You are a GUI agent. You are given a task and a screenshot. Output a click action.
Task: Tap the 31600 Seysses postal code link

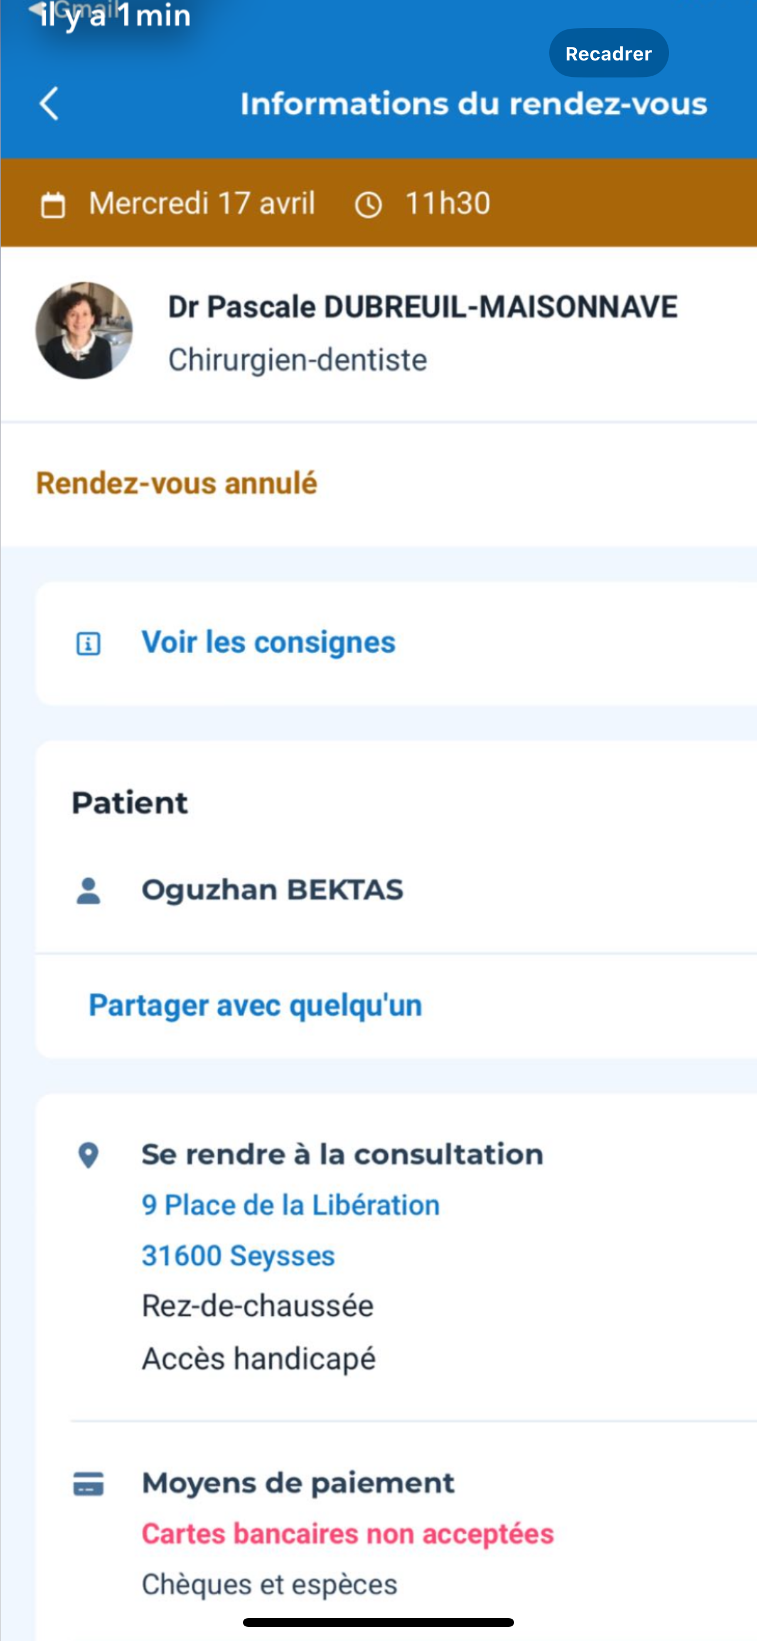point(238,1255)
